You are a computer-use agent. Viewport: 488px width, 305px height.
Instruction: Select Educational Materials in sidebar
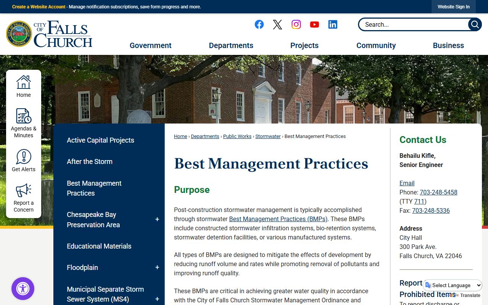pos(99,246)
